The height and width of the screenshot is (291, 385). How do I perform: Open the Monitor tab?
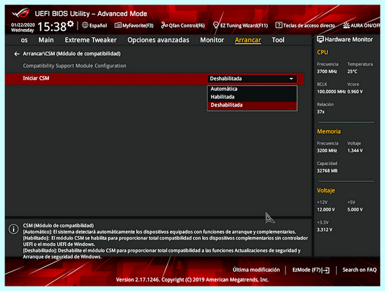[212, 40]
